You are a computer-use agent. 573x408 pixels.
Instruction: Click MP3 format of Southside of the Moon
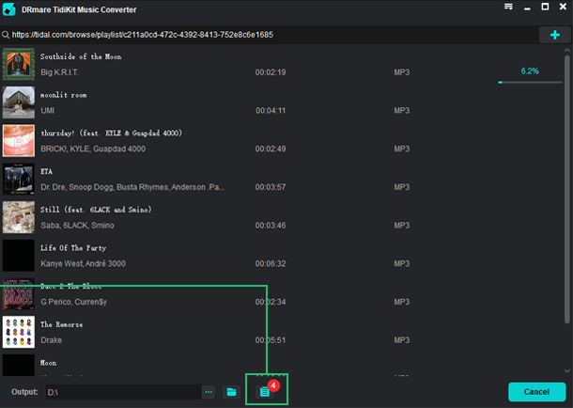pyautogui.click(x=402, y=72)
